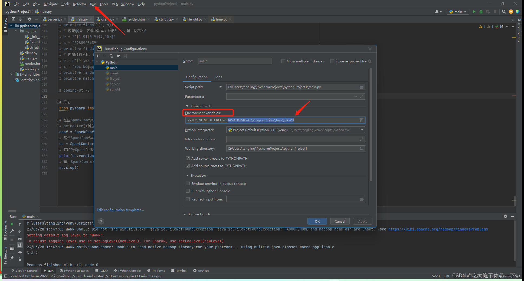The image size is (524, 281).
Task: Enable Run with Python Console checkbox
Action: (188, 191)
